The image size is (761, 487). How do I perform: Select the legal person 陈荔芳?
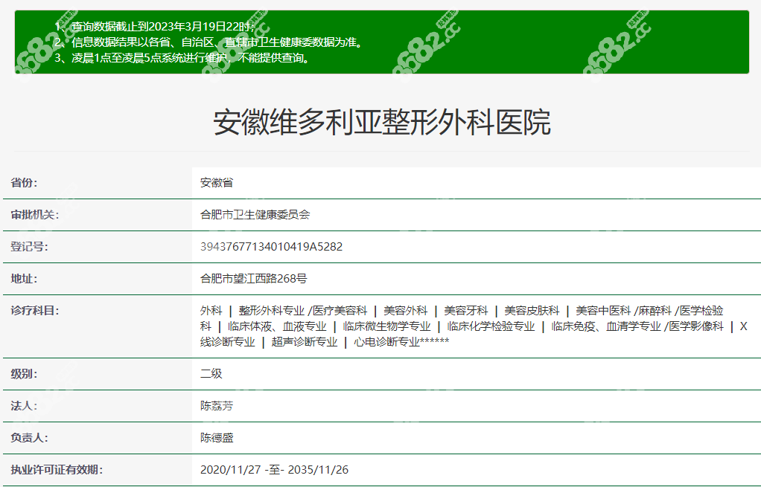217,406
